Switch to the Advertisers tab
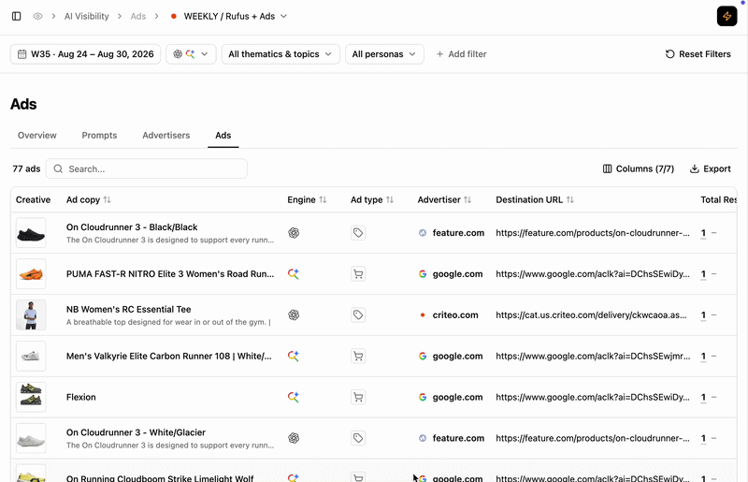The width and height of the screenshot is (748, 482). pos(166,135)
